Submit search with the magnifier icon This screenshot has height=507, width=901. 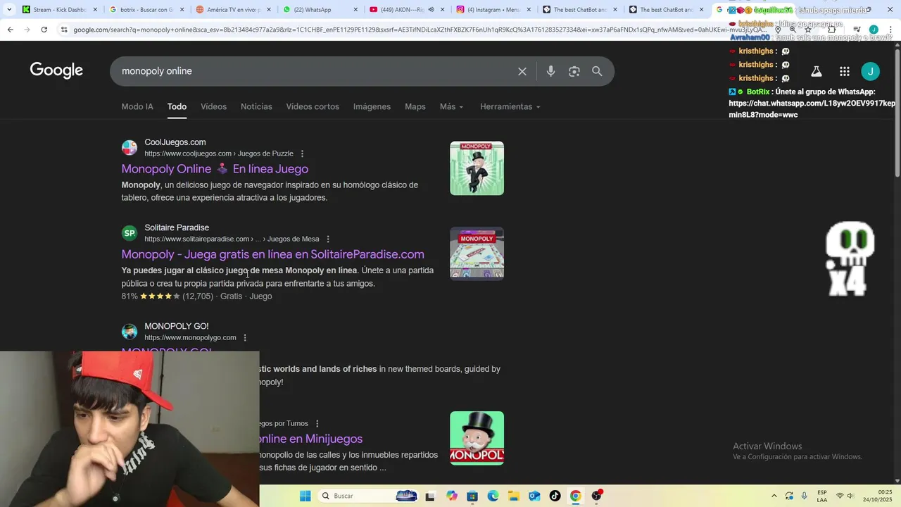tap(597, 71)
